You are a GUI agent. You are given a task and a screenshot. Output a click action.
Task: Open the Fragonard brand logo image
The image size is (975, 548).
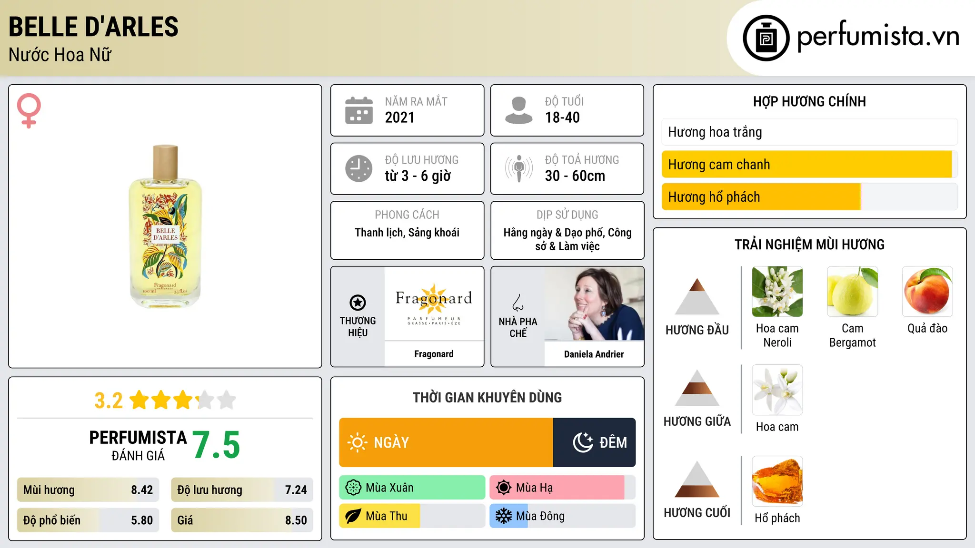click(434, 303)
